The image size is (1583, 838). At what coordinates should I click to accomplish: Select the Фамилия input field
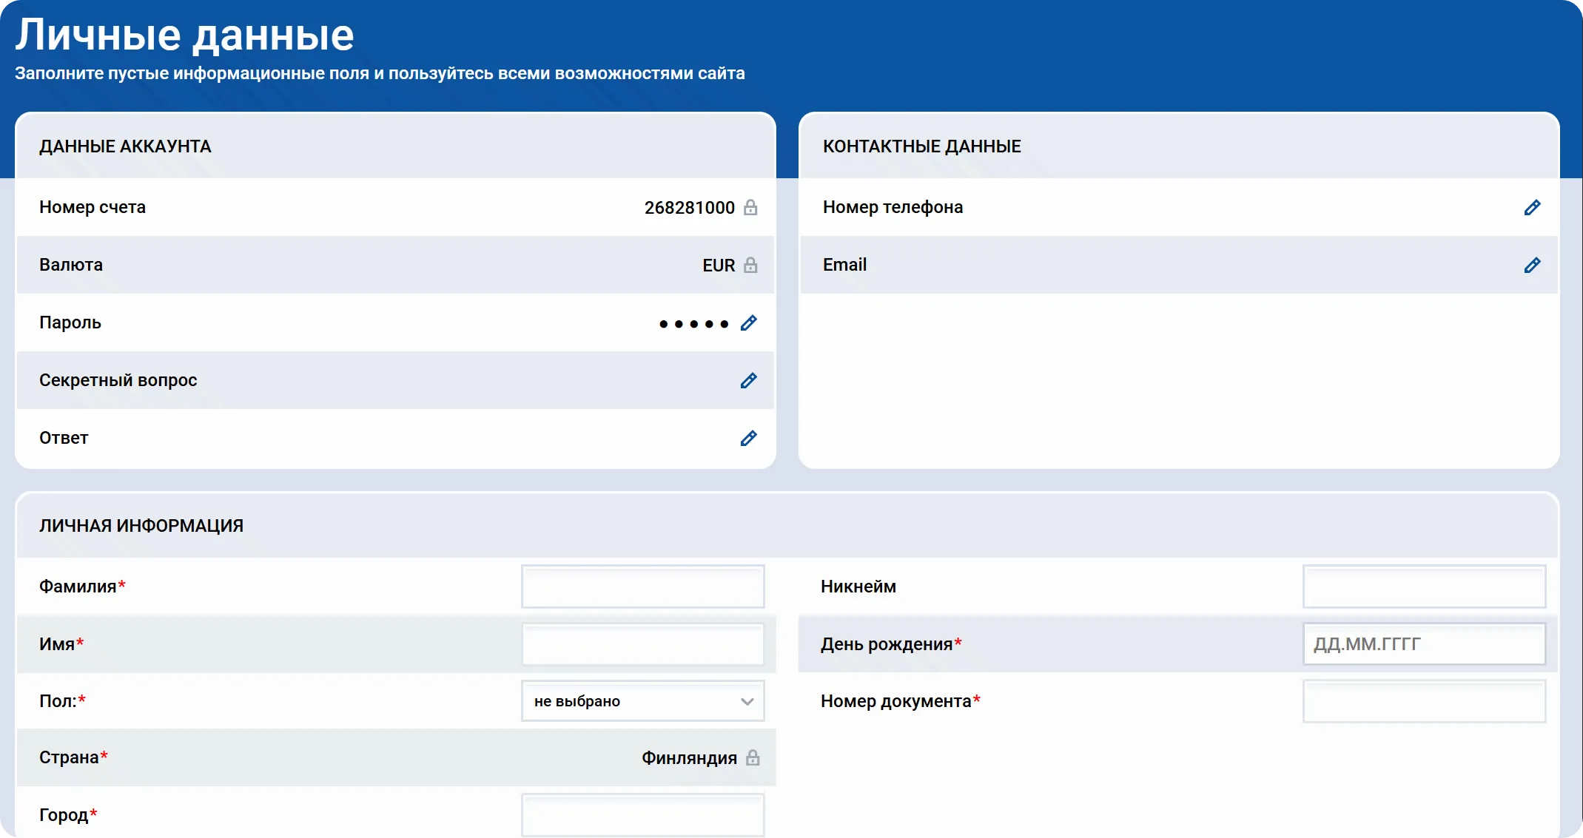click(x=642, y=587)
